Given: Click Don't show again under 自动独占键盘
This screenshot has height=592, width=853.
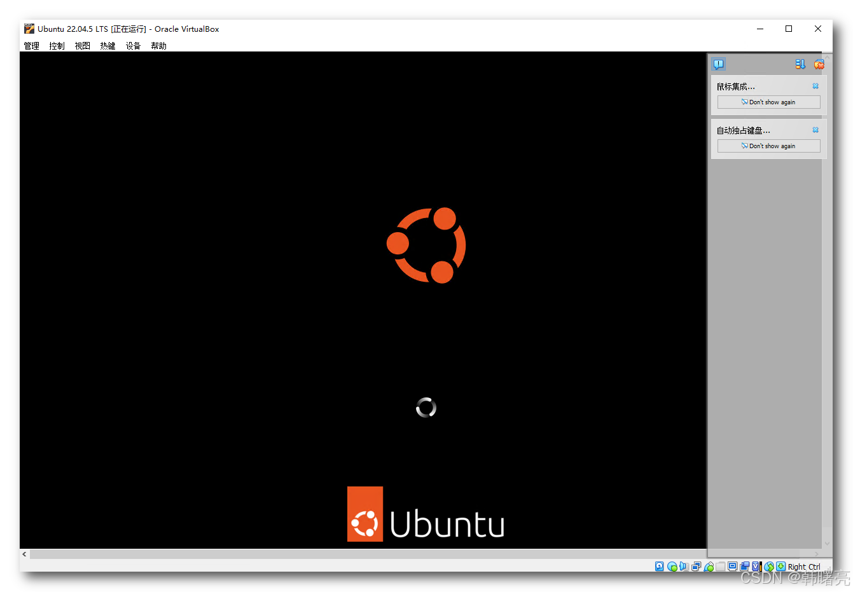Looking at the screenshot, I should point(768,146).
